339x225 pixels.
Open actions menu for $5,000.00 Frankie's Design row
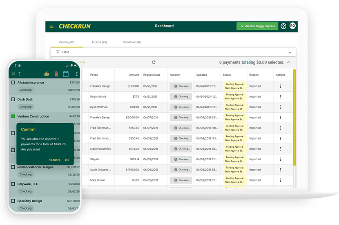280,118
